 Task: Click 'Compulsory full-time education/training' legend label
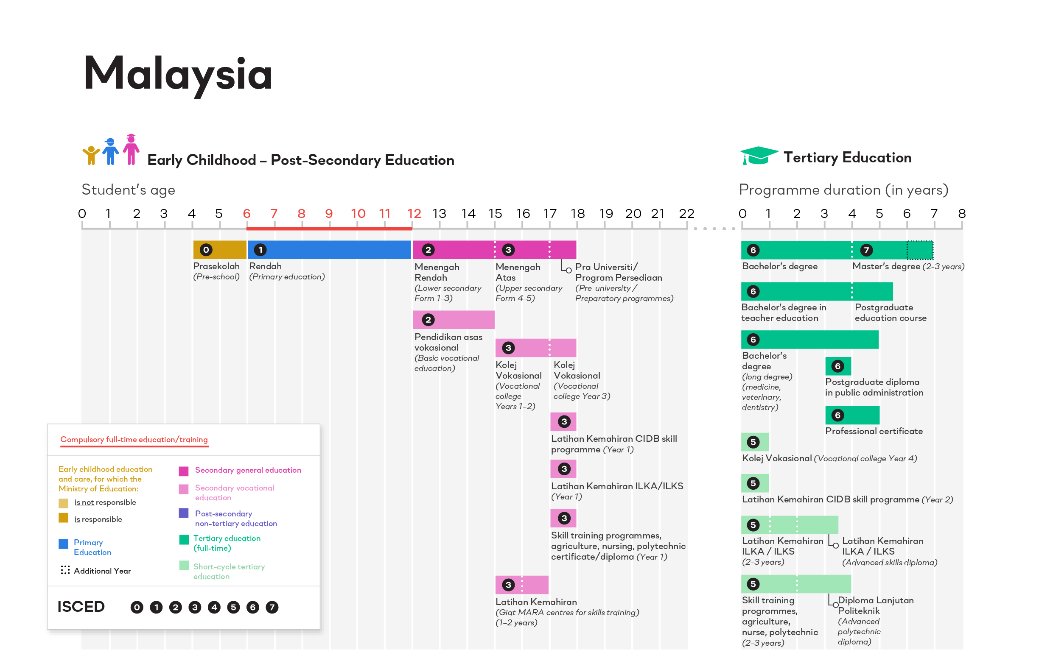(134, 439)
